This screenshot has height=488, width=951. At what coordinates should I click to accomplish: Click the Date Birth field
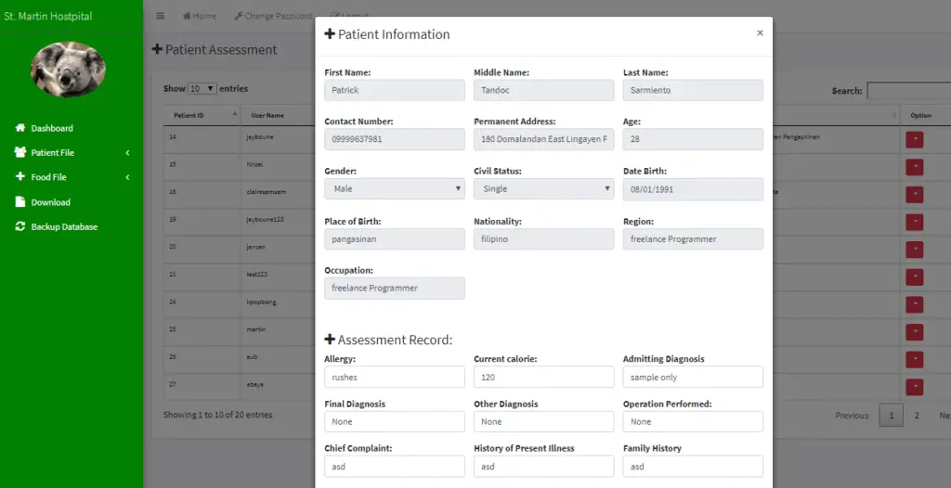[x=693, y=189]
